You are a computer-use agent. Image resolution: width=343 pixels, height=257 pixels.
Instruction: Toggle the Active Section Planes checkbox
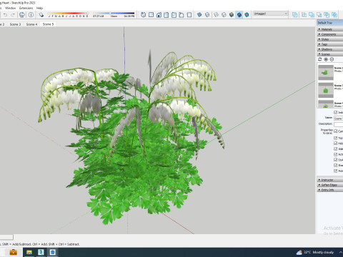336,154
